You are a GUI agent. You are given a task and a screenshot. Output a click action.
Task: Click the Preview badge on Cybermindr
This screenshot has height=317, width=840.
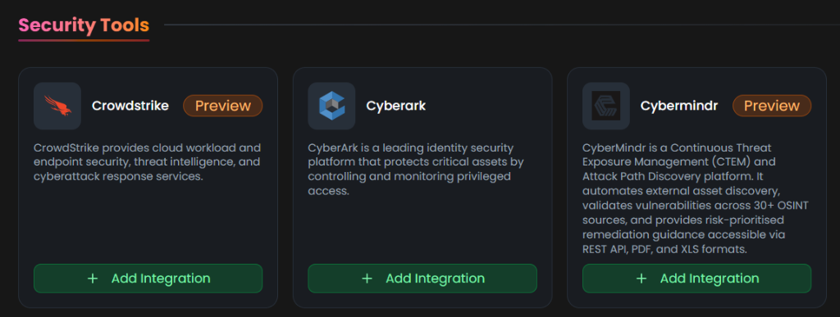771,106
